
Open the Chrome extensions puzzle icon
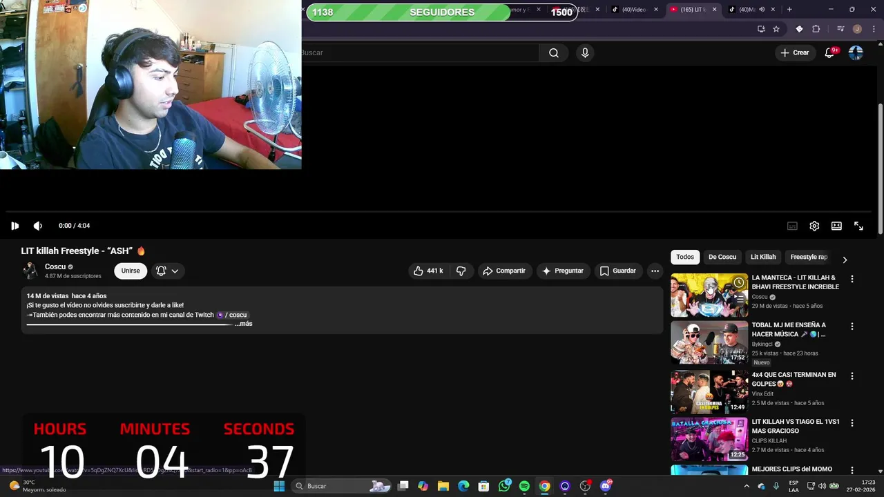pos(816,29)
